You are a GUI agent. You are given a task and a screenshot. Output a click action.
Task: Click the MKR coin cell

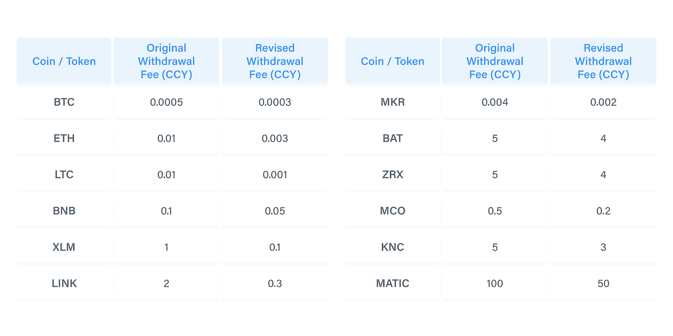tap(393, 102)
